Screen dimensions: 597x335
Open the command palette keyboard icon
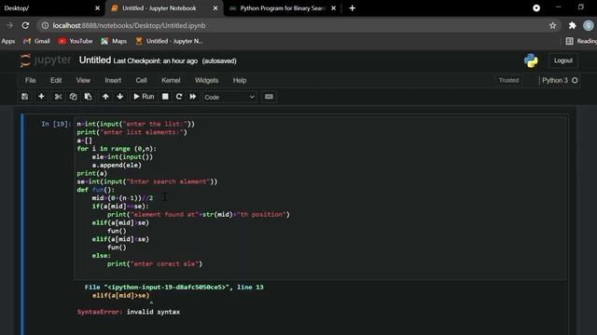click(x=269, y=97)
